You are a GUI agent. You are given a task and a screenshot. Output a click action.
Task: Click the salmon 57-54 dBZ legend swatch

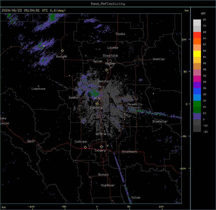click(x=197, y=48)
